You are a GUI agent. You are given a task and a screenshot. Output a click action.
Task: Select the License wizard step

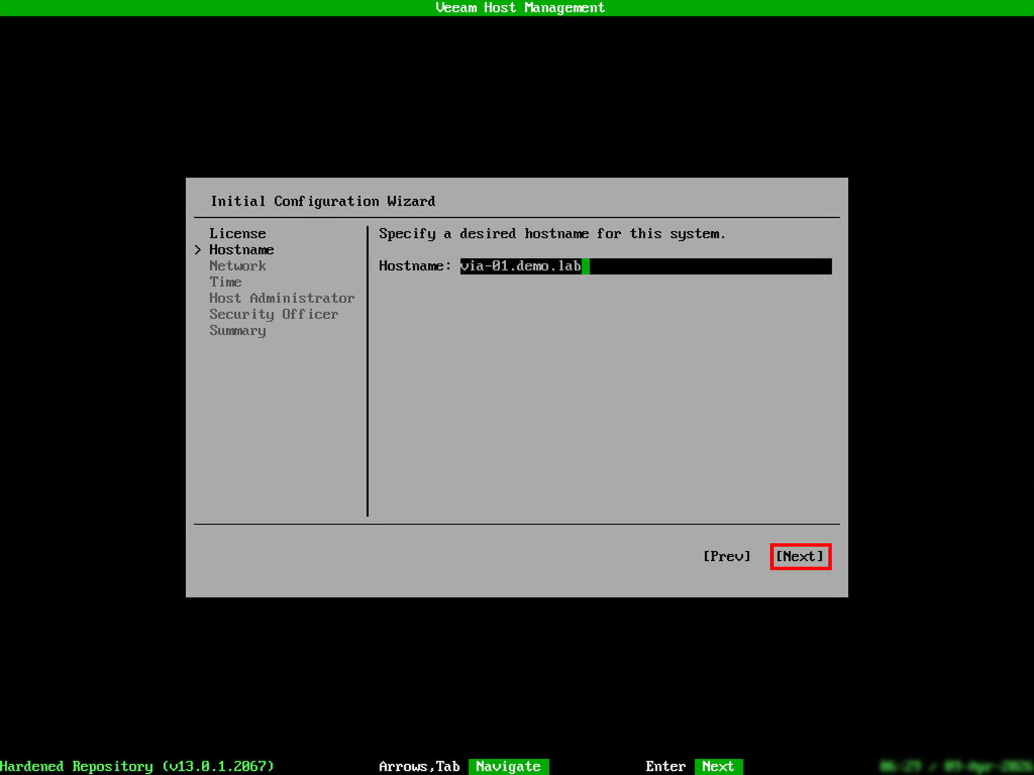pyautogui.click(x=237, y=233)
